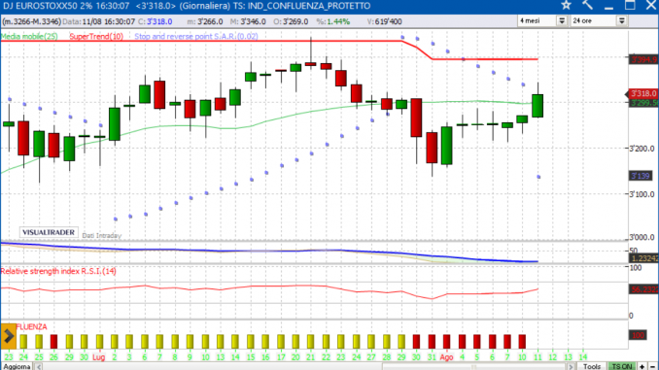This screenshot has width=659, height=370.
Task: Click the Data: 11/08 16:30:07 field
Action: (x=99, y=21)
